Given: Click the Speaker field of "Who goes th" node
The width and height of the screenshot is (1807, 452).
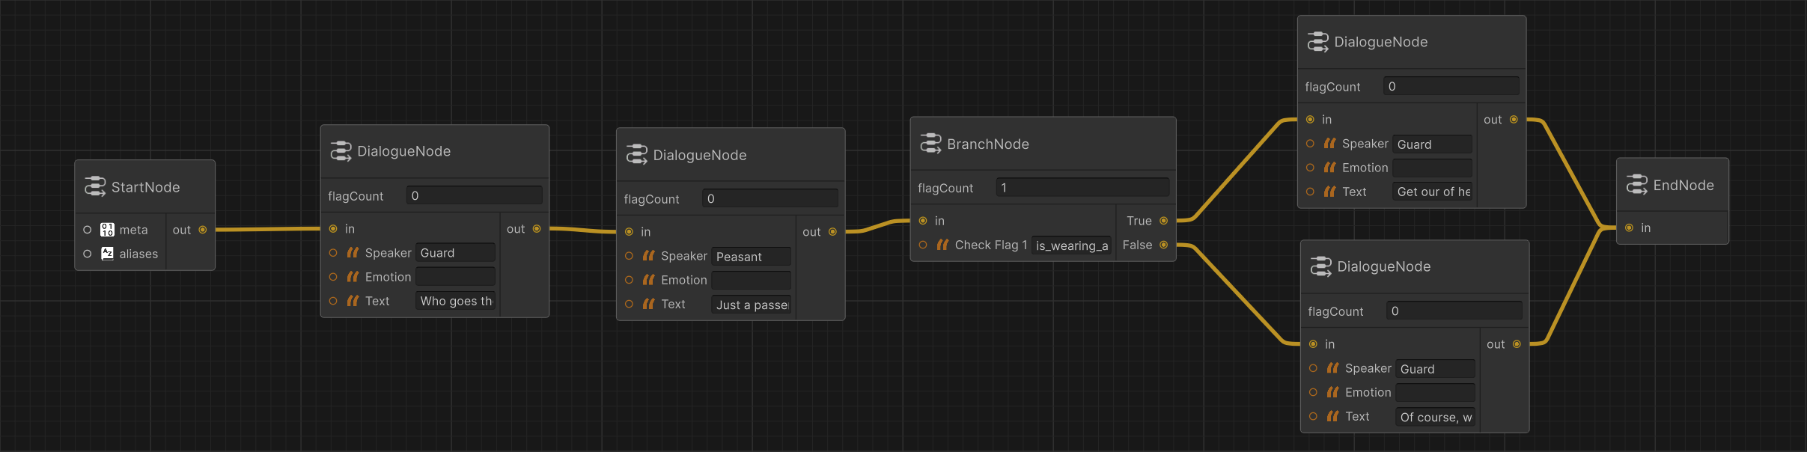Looking at the screenshot, I should (x=455, y=253).
